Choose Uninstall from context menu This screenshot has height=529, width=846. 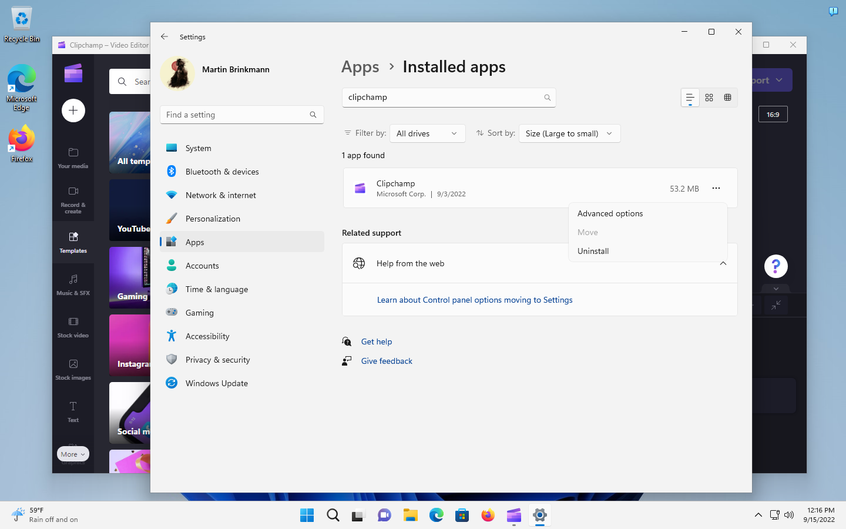click(648, 251)
